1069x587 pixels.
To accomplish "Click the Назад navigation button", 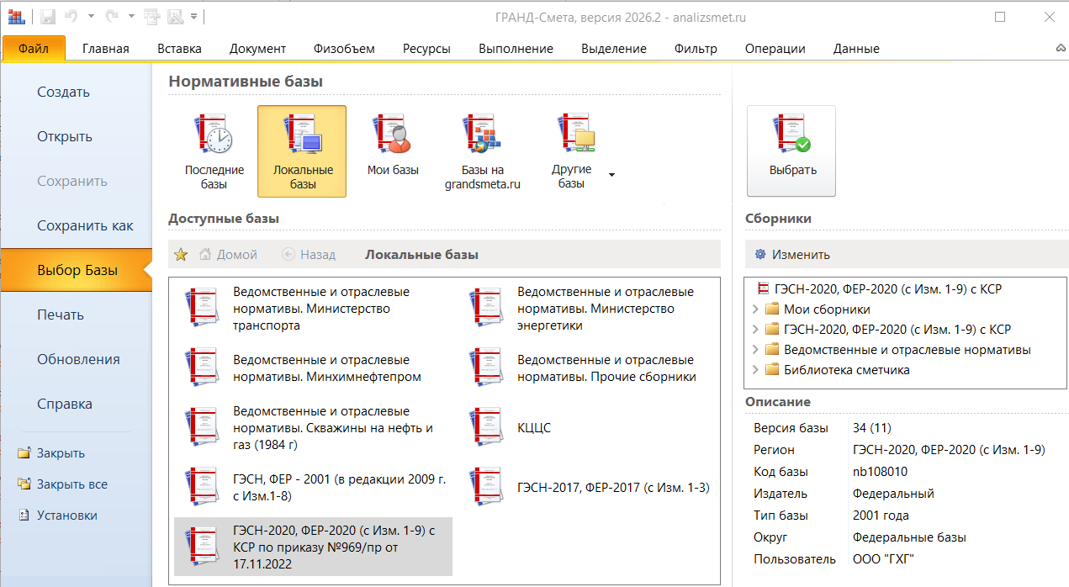I will click(309, 255).
